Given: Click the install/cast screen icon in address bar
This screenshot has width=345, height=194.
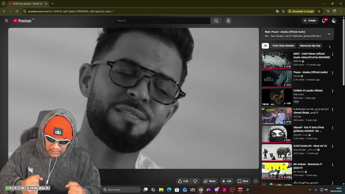Looking at the screenshot, I should [283, 11].
